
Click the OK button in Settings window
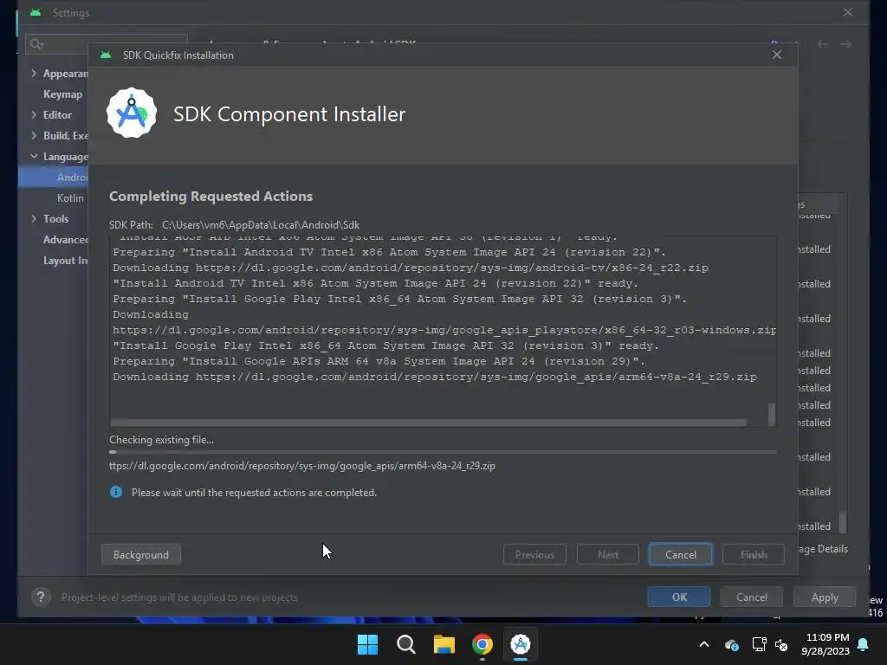tap(679, 597)
